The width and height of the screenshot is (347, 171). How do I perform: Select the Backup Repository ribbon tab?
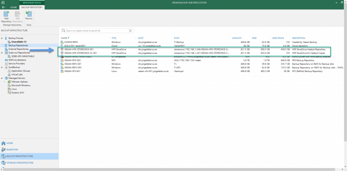pos(32,7)
